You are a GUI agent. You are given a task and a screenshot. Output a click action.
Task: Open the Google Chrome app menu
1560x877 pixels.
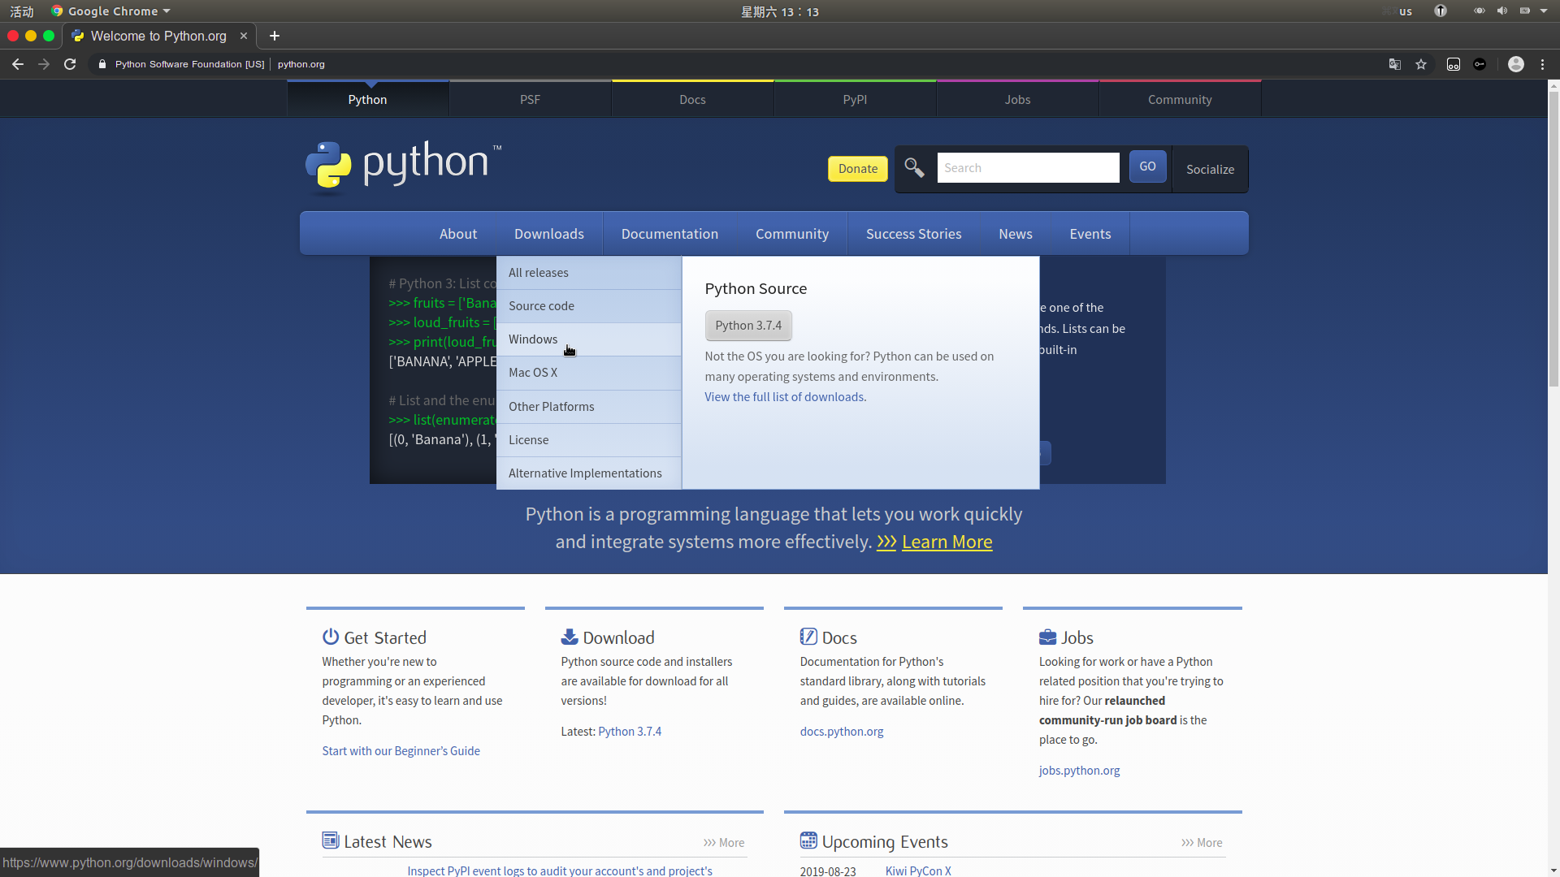[110, 11]
